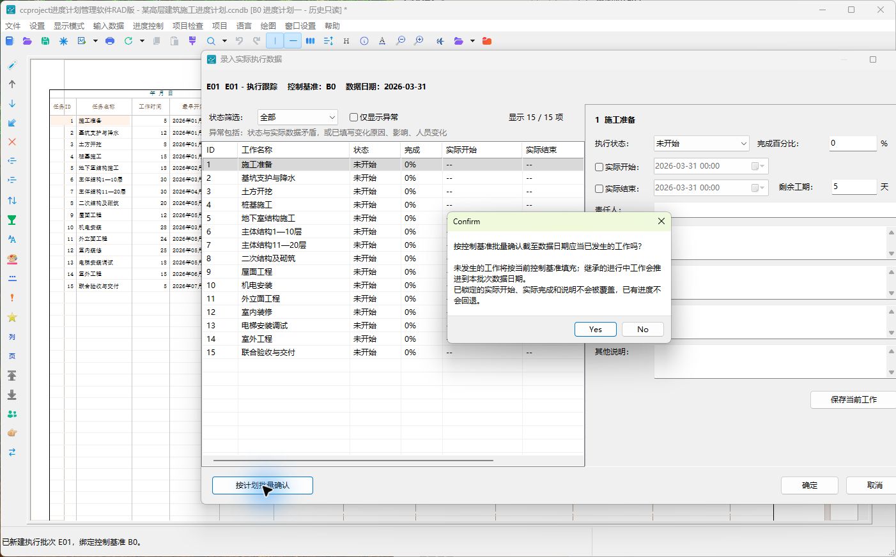Screen dimensions: 896x557
Task: Check the 实际结束 checkbox
Action: tap(599, 188)
